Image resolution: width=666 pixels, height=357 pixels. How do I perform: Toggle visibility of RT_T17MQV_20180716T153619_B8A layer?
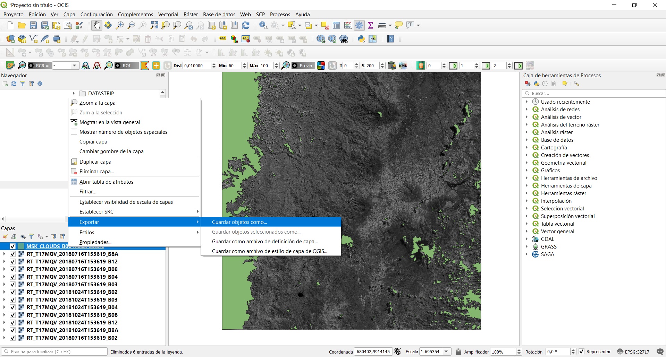tap(13, 254)
